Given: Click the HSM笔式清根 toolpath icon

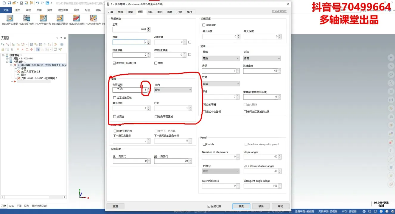Looking at the screenshot, I should 10,18.
